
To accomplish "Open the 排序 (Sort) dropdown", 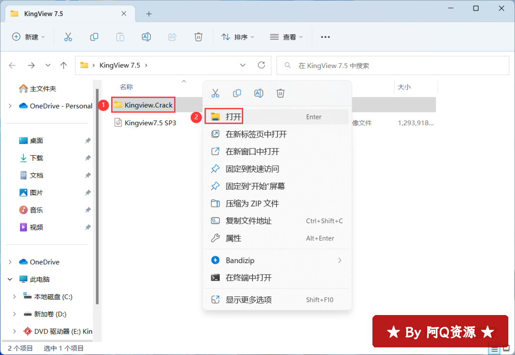I will (x=238, y=37).
